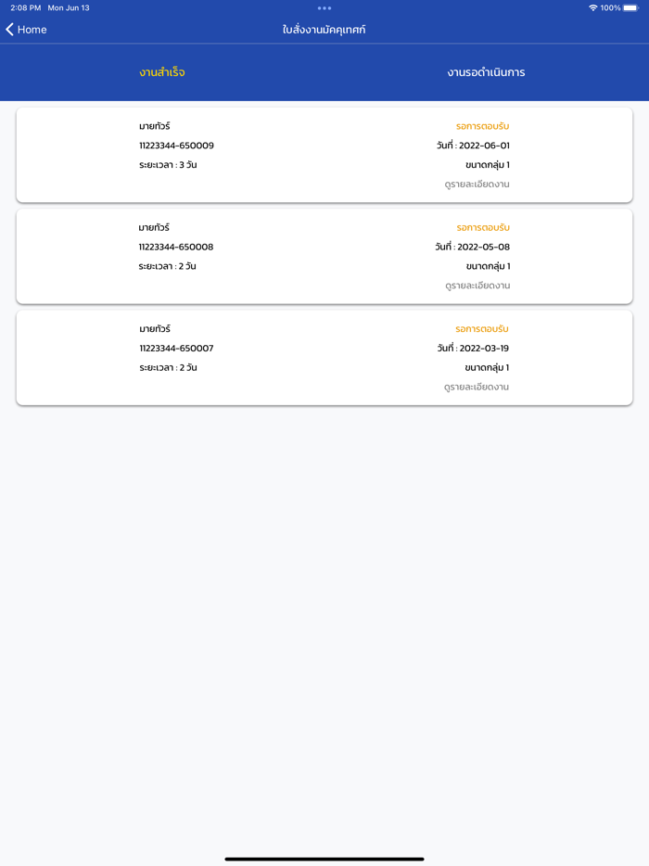Tap the home indicator bar at bottom
The width and height of the screenshot is (649, 866).
pos(324,858)
